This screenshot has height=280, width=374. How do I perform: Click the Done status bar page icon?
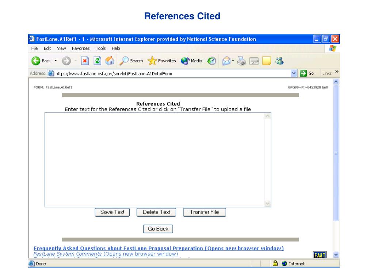pyautogui.click(x=31, y=264)
